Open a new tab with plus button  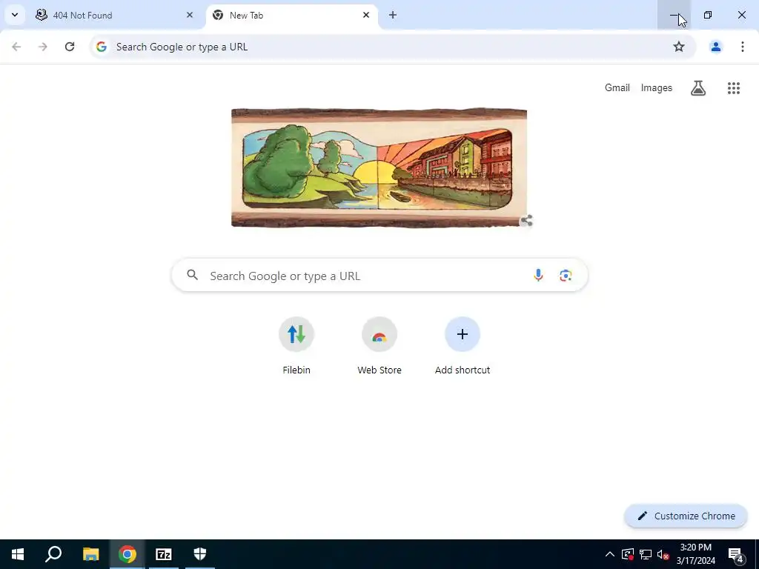tap(393, 15)
